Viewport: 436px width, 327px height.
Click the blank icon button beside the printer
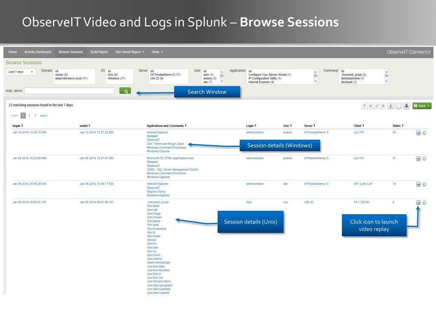tap(399, 106)
